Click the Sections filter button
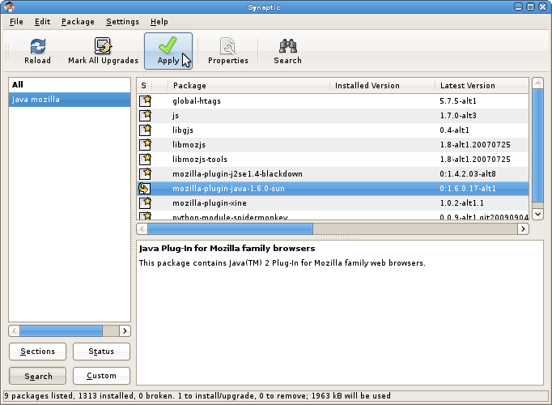 point(38,352)
